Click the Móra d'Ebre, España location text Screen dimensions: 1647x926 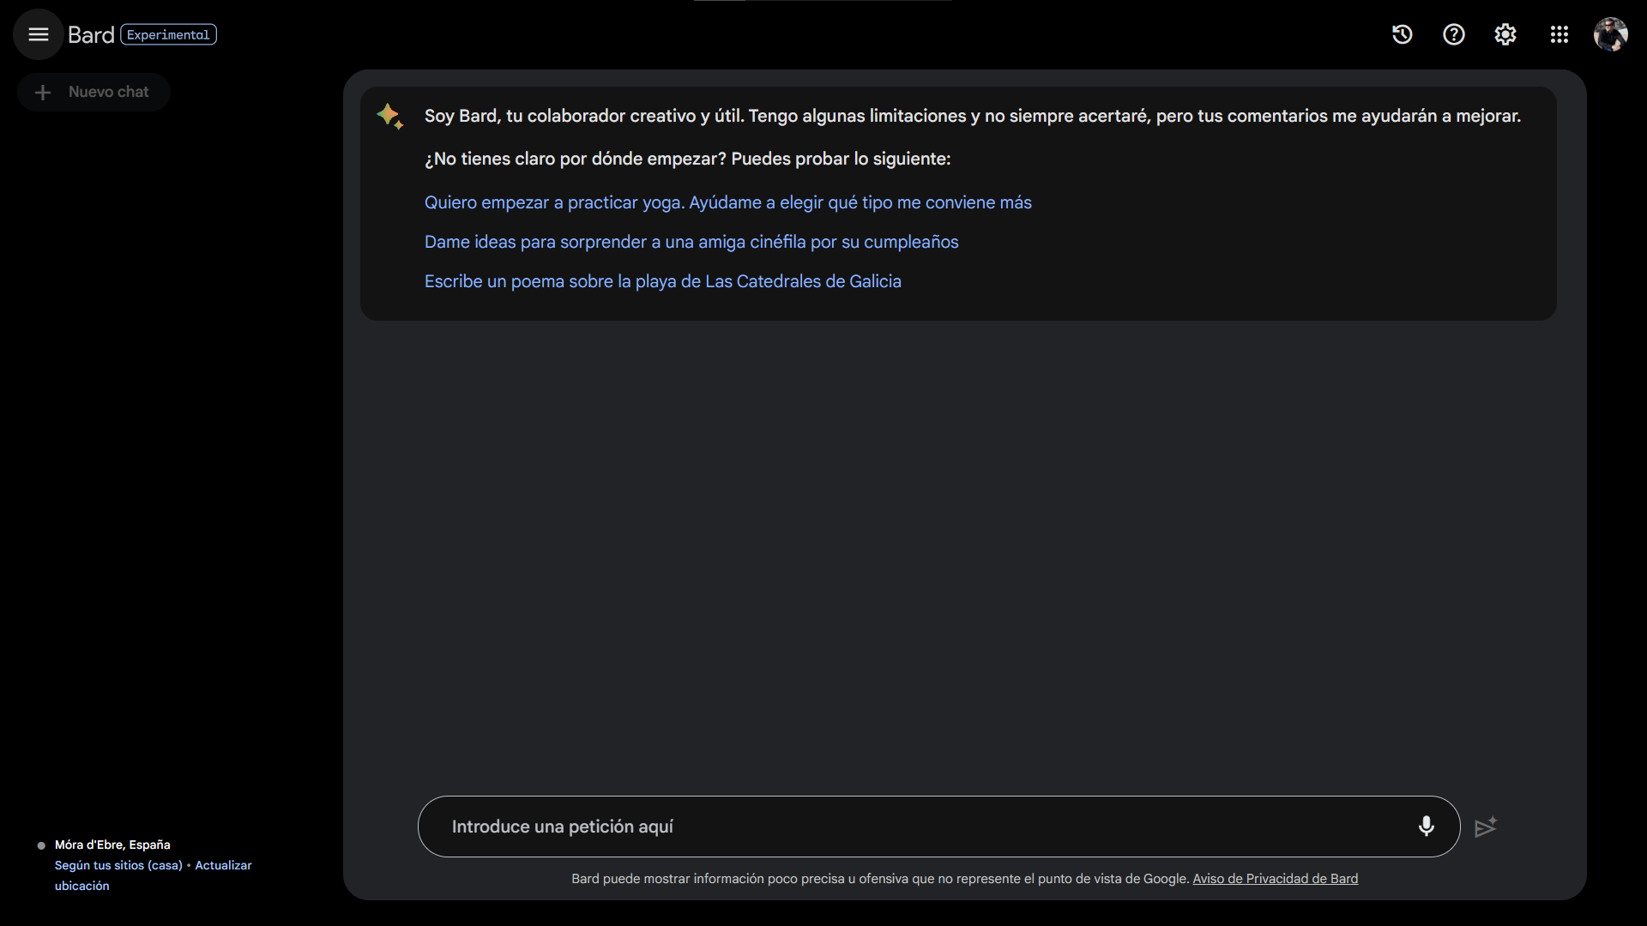coord(112,845)
